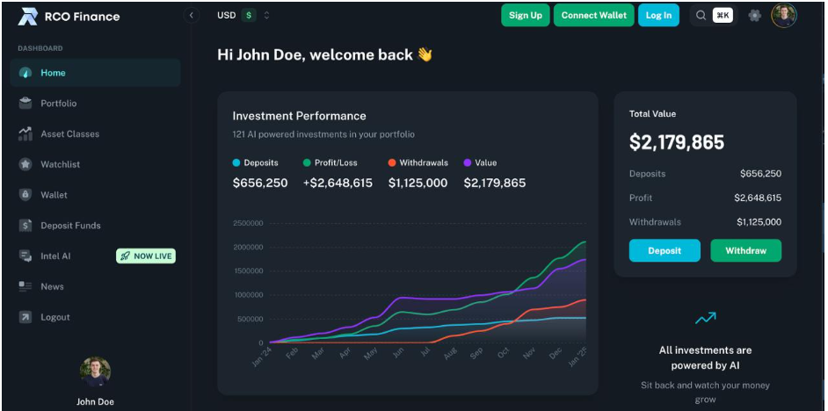Toggle Value series in chart legend
Screen dimensions: 828x411
point(480,163)
